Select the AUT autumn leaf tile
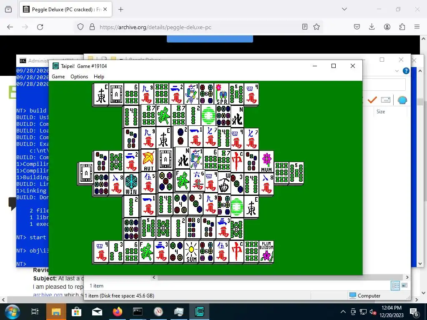 148,160
